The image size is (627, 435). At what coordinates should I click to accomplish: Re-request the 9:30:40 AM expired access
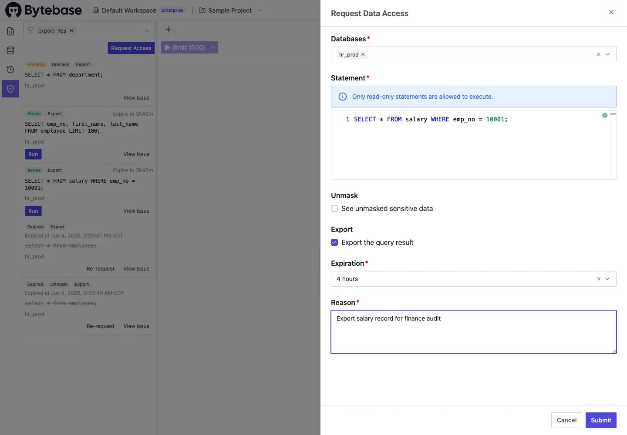[x=101, y=326]
